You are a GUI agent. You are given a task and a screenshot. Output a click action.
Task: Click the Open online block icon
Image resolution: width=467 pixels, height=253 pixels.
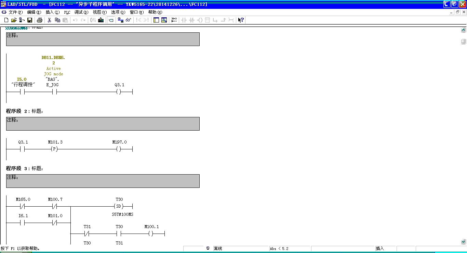click(x=22, y=20)
